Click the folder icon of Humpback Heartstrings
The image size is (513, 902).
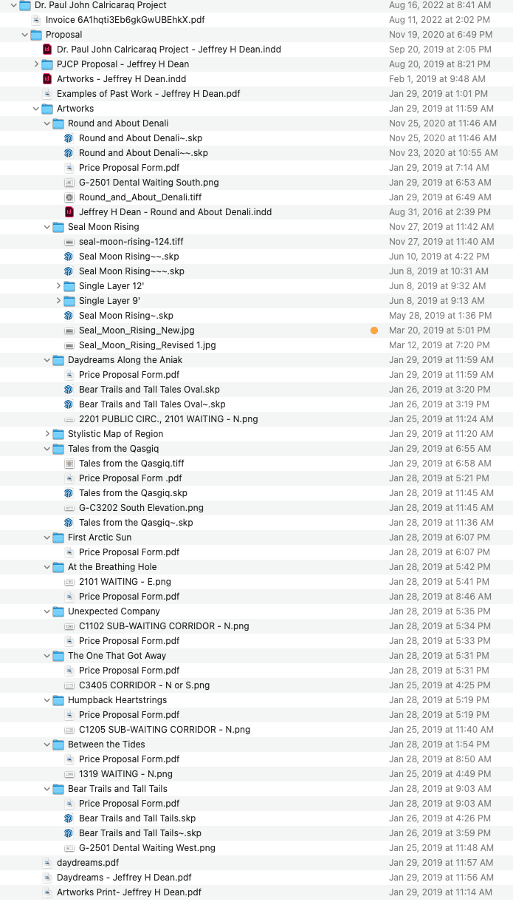pyautogui.click(x=58, y=700)
